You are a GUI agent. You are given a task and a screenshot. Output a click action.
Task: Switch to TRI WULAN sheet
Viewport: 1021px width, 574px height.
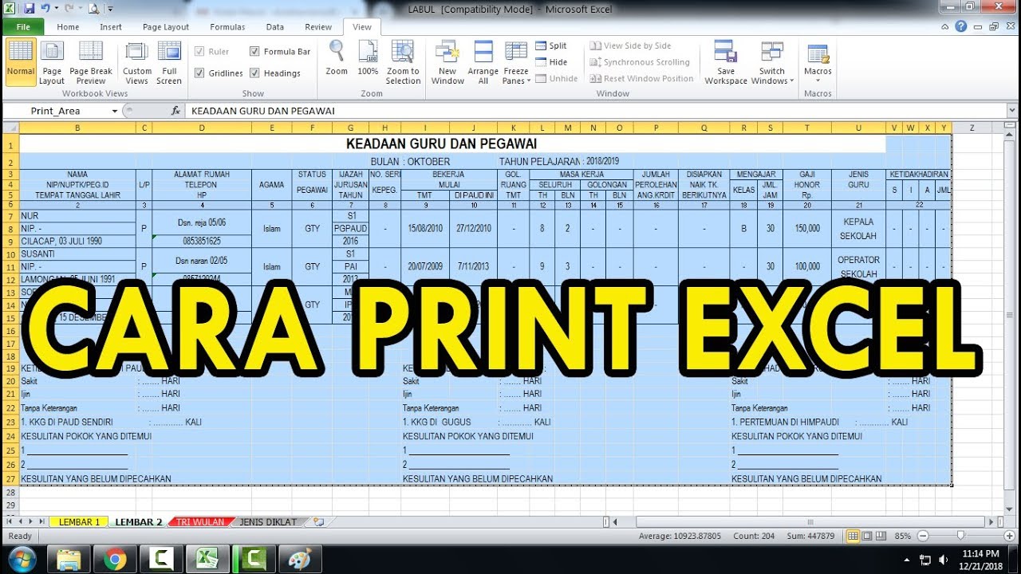tap(200, 522)
